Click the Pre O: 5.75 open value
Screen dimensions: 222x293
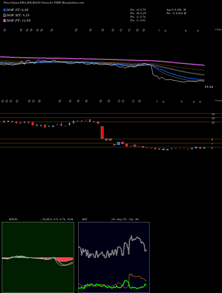[x=138, y=9]
